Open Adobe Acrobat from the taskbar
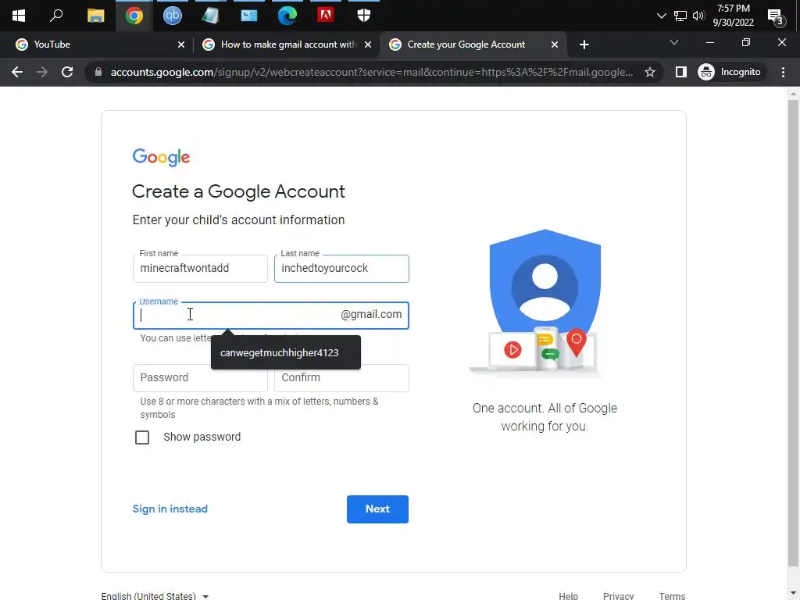This screenshot has width=800, height=600. [326, 16]
